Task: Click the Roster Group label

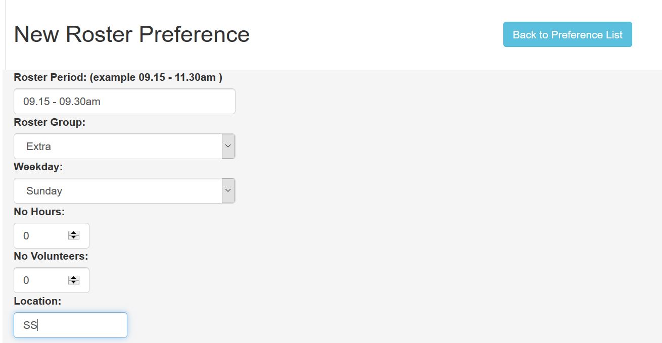Action: coord(50,122)
